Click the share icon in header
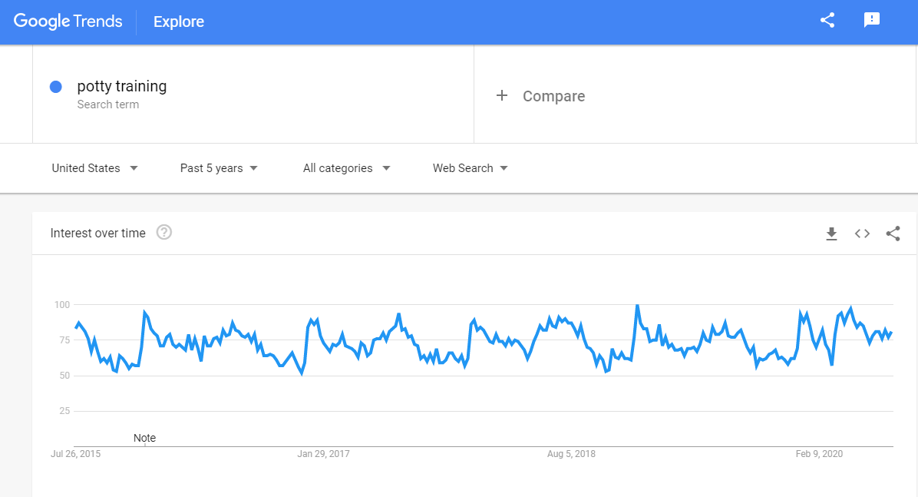The height and width of the screenshot is (497, 918). [x=827, y=21]
